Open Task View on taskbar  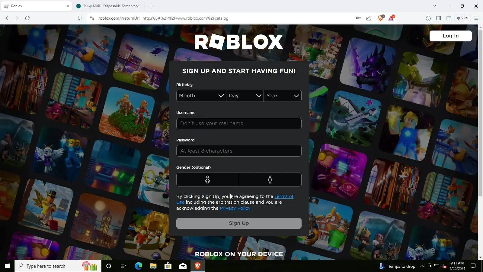(123, 266)
